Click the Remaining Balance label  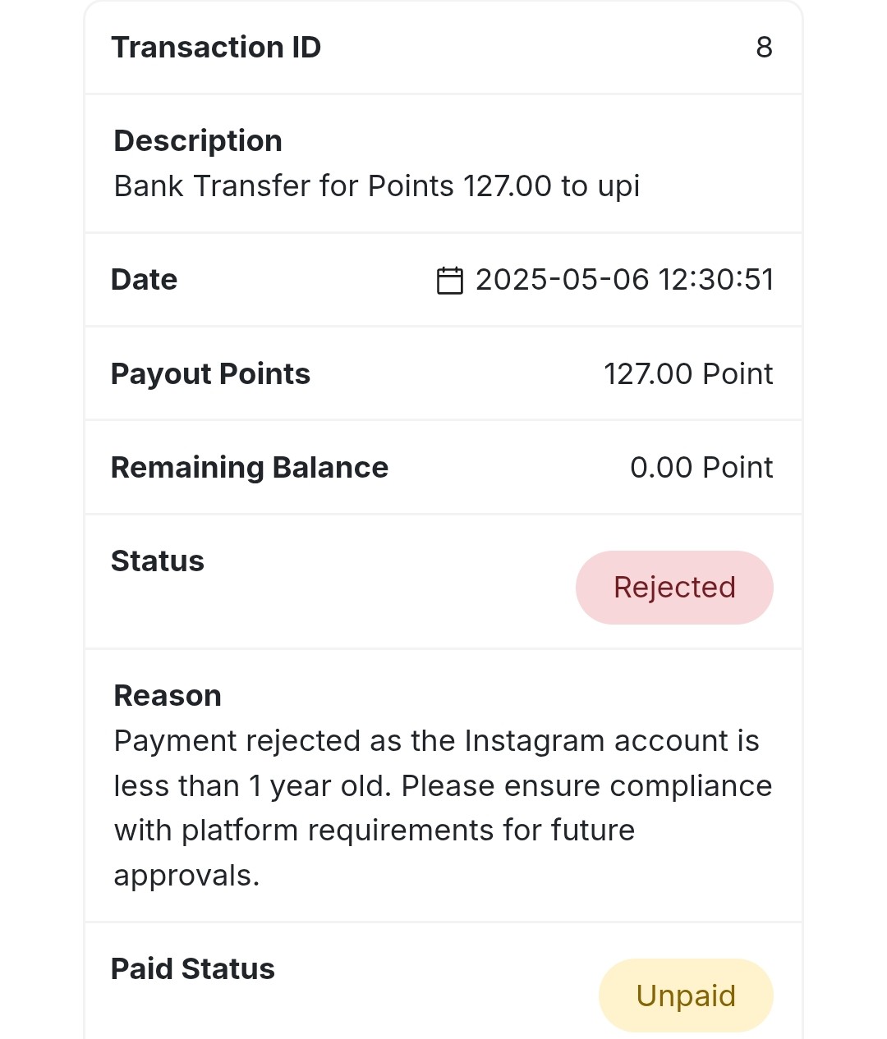[250, 468]
